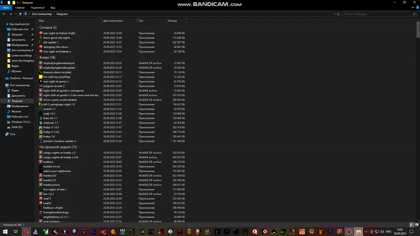Select the stopbullyingdemakesequel ZIP archive icon
420x236 pixels.
pyautogui.click(x=41, y=63)
